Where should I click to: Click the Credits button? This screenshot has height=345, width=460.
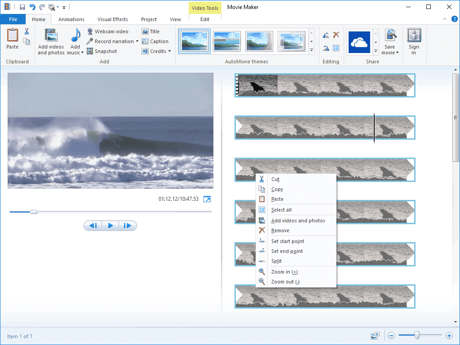coord(155,51)
